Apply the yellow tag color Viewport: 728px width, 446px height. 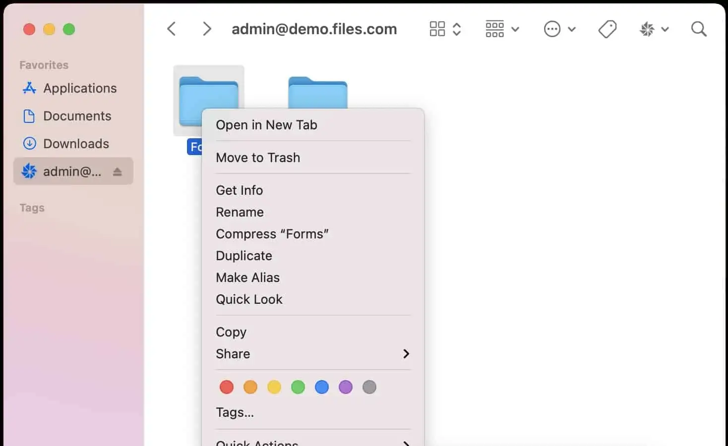(274, 387)
